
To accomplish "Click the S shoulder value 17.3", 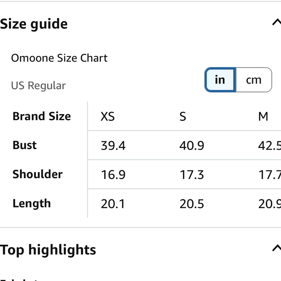I will pos(192,175).
